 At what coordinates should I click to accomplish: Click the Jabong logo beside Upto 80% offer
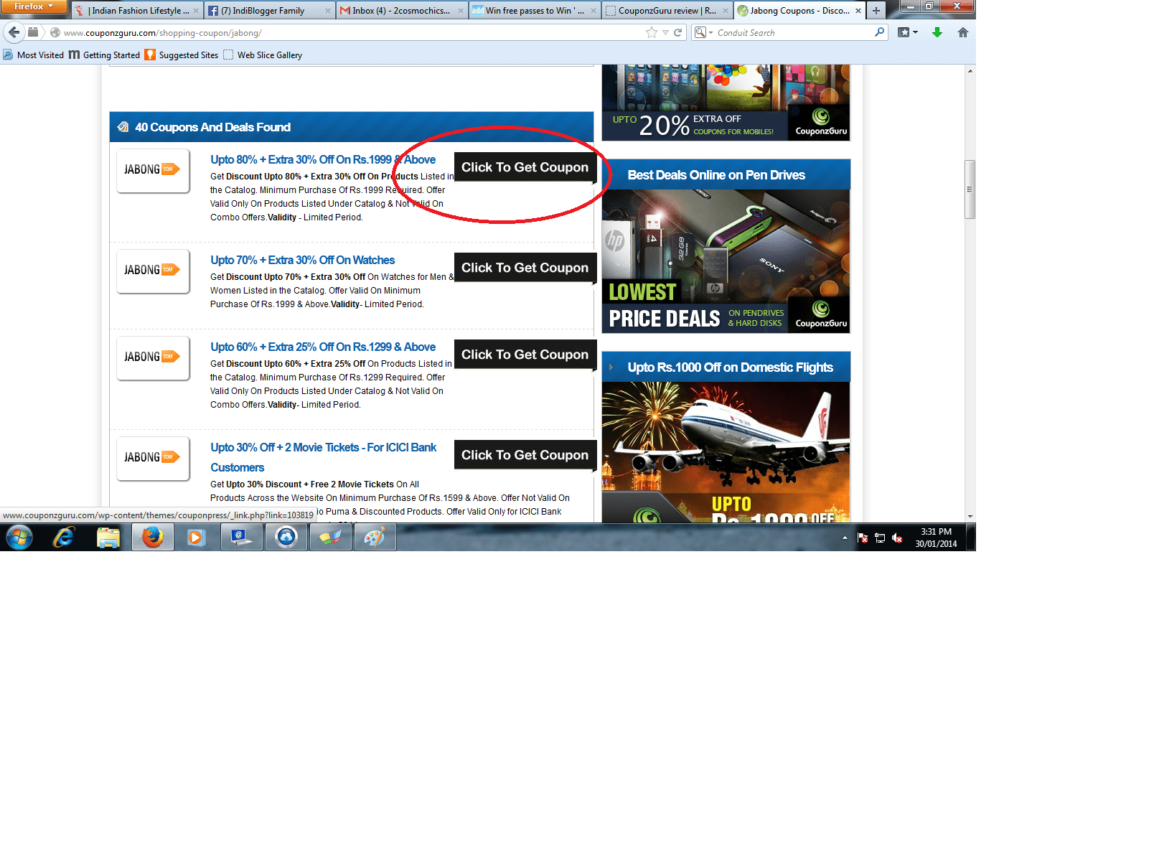[x=153, y=170]
